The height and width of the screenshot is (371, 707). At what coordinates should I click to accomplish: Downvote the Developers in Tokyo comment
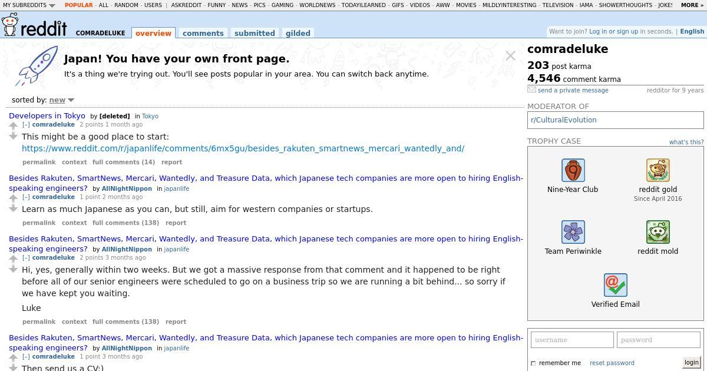coord(14,136)
